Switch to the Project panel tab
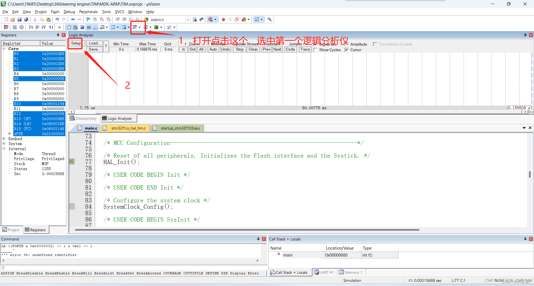 (x=11, y=230)
